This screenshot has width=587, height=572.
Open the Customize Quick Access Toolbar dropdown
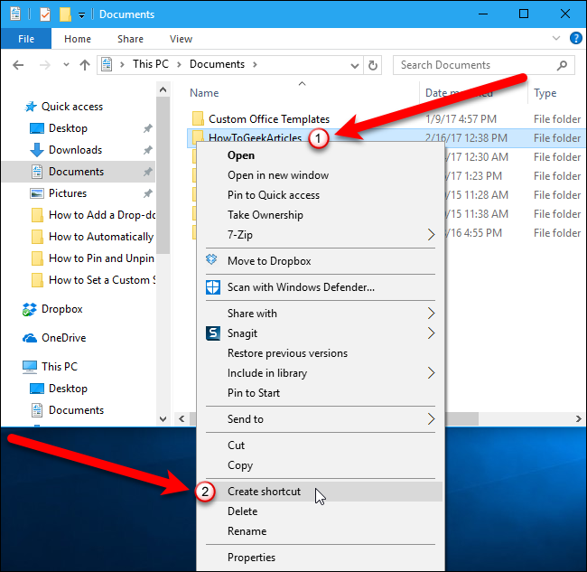coord(81,15)
